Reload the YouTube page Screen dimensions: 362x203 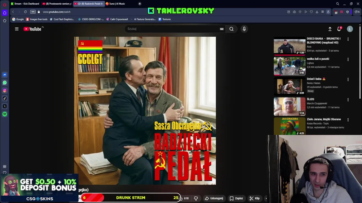pyautogui.click(x=25, y=12)
